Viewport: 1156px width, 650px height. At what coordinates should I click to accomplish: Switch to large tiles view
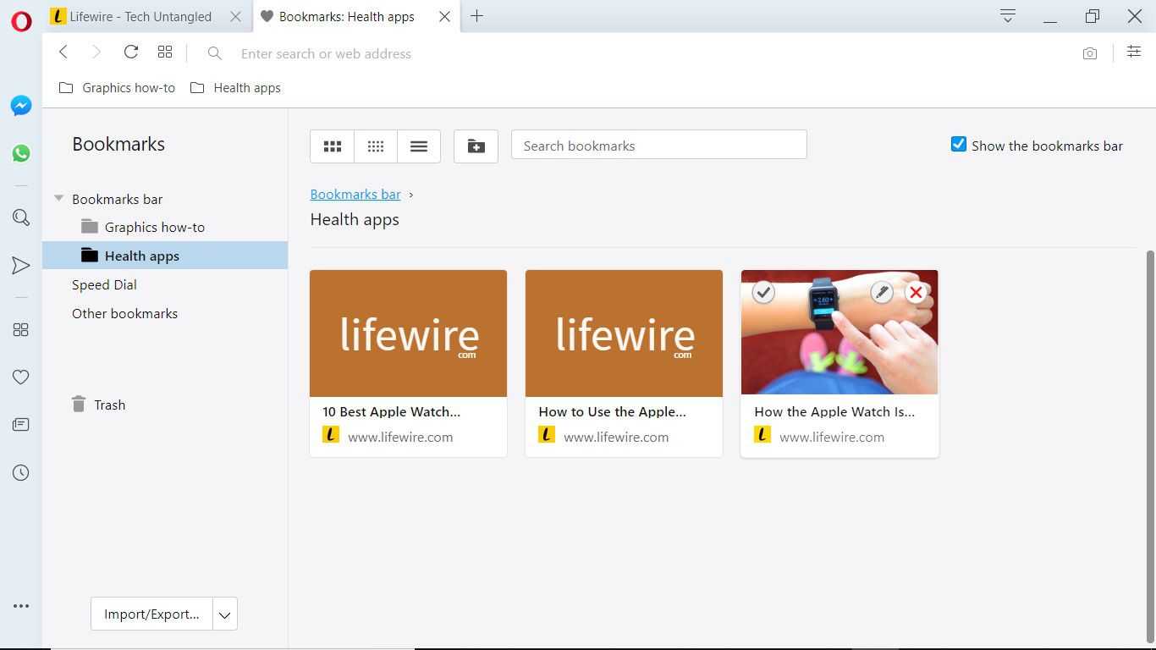pyautogui.click(x=333, y=146)
